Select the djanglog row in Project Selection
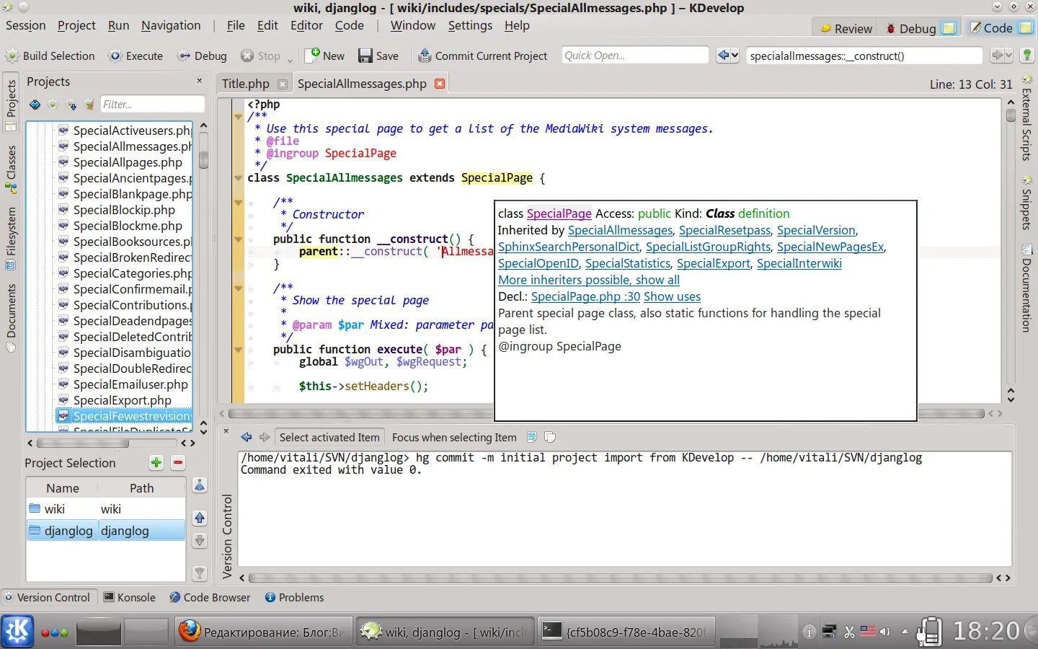 point(106,531)
